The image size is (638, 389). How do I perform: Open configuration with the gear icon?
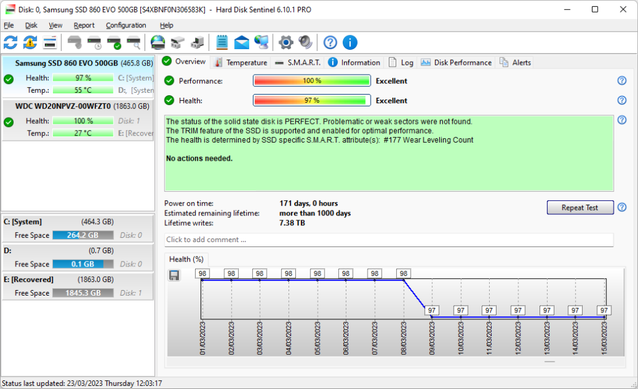285,42
